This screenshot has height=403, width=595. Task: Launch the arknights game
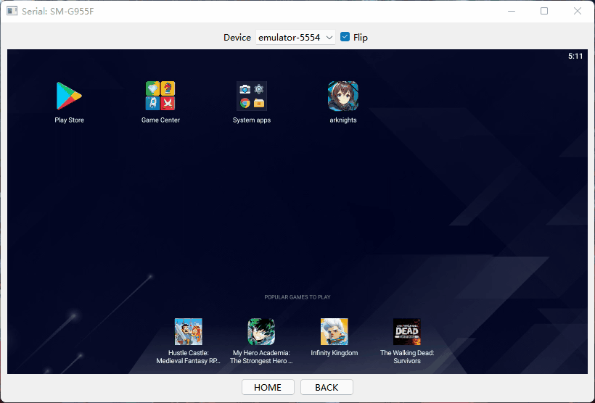tap(343, 96)
